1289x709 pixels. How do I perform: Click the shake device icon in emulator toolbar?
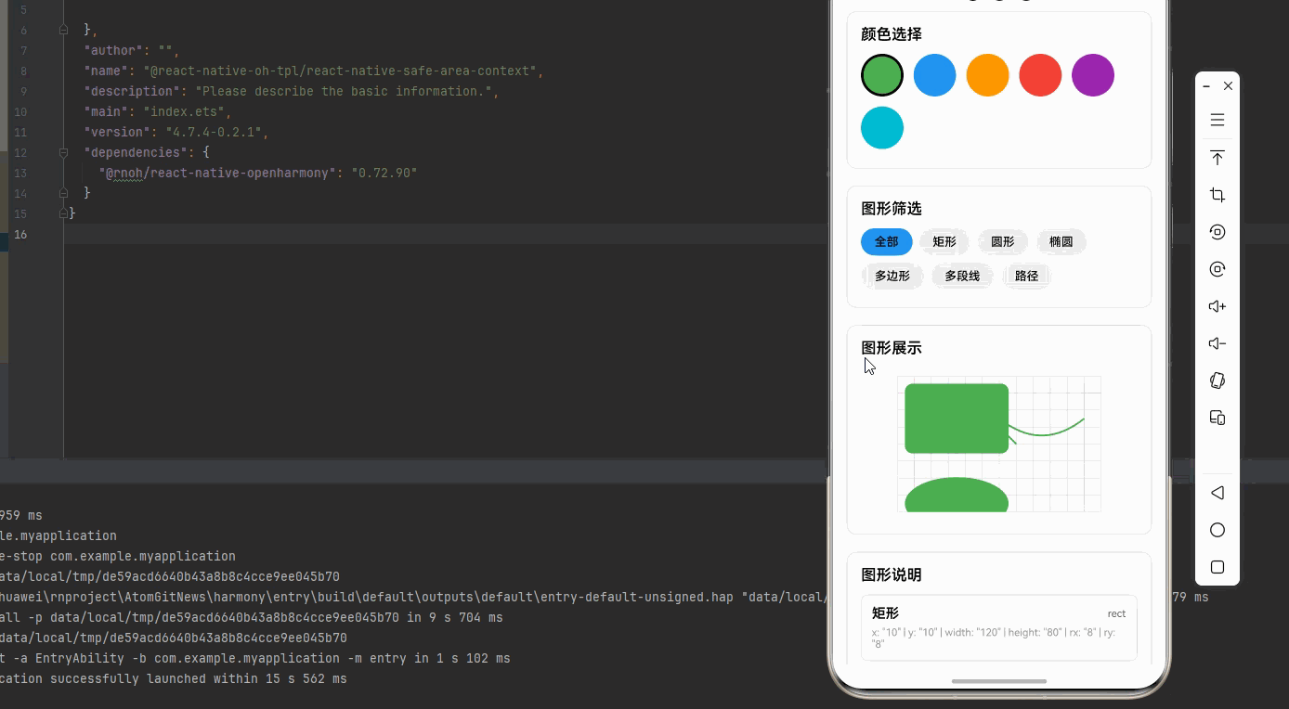point(1217,380)
